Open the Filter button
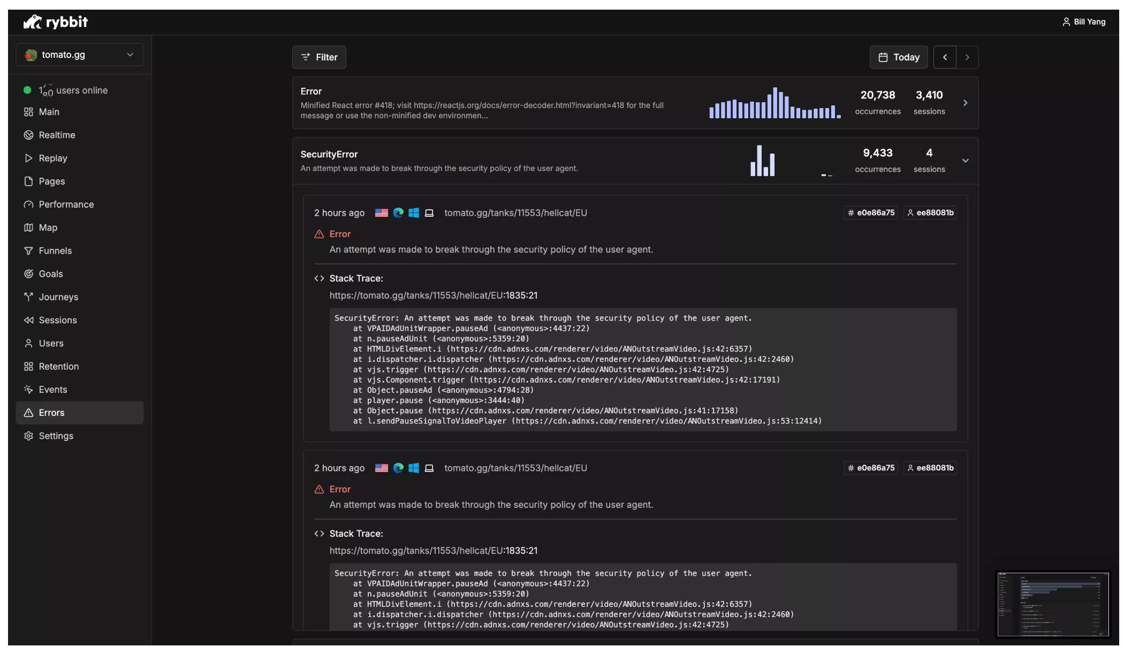 point(319,57)
